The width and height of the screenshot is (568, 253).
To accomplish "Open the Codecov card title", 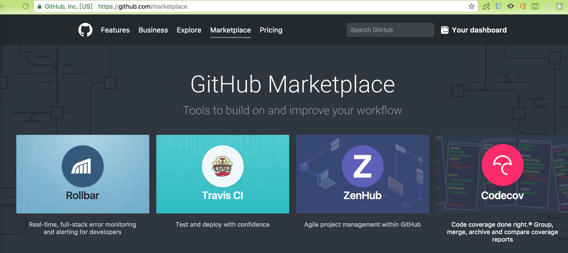I will pos(502,196).
